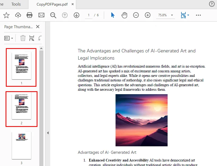Rotate a page in the thumbnails panel
Screen dimensions: 217x166
pyautogui.click(x=40, y=38)
